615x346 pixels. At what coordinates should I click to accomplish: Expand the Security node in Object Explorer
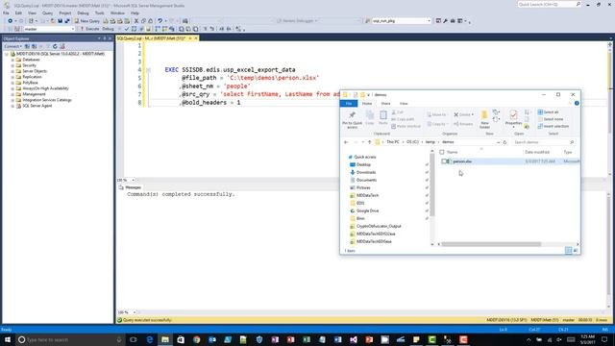pyautogui.click(x=12, y=65)
